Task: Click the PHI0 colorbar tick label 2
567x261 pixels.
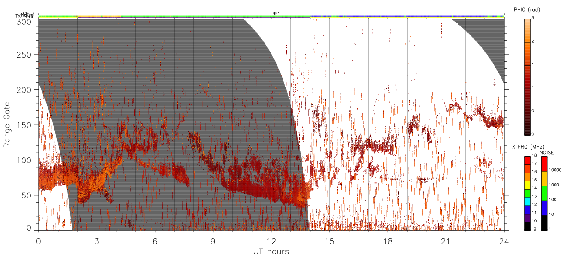Action: (533, 42)
